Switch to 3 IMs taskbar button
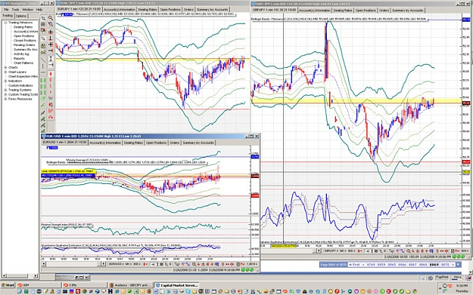473x295 pixels. 84,285
